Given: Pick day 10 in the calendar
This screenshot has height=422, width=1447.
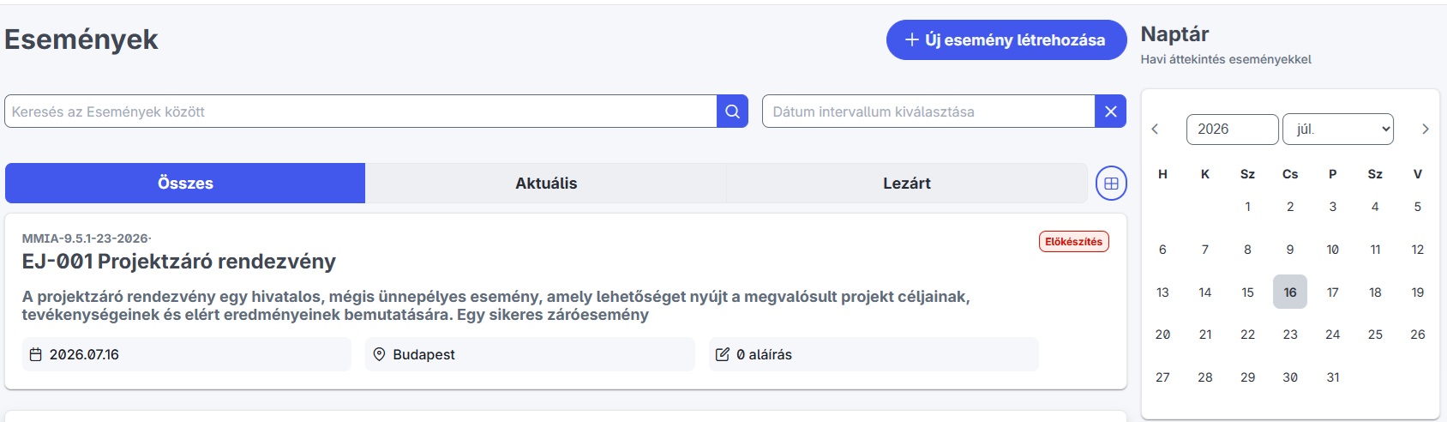Looking at the screenshot, I should 1333,250.
